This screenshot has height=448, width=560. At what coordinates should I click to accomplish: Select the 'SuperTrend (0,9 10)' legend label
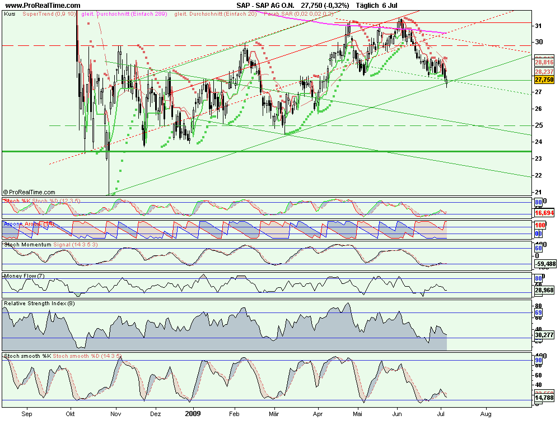49,14
